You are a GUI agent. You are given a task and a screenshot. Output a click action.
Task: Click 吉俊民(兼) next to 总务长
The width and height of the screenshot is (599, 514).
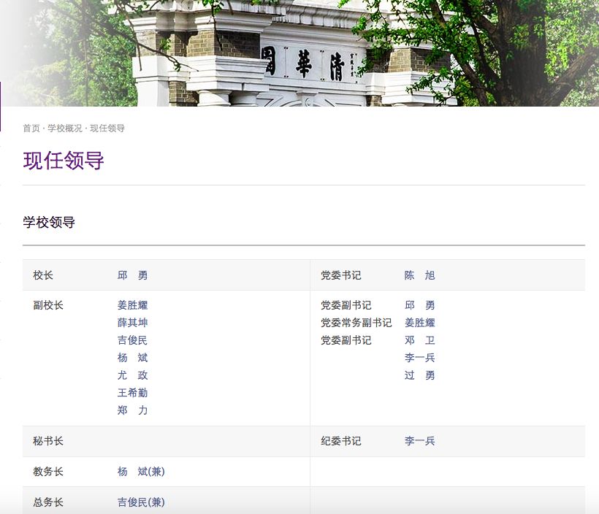(x=145, y=502)
